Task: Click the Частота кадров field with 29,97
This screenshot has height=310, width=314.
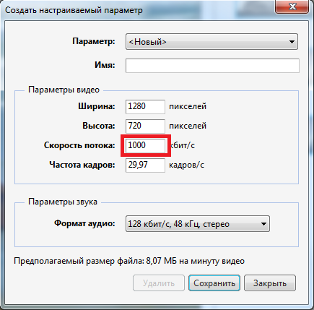Action: tap(145, 165)
